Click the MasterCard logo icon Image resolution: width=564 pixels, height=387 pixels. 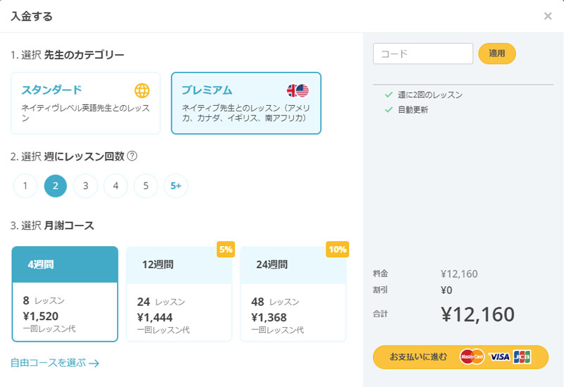[472, 357]
